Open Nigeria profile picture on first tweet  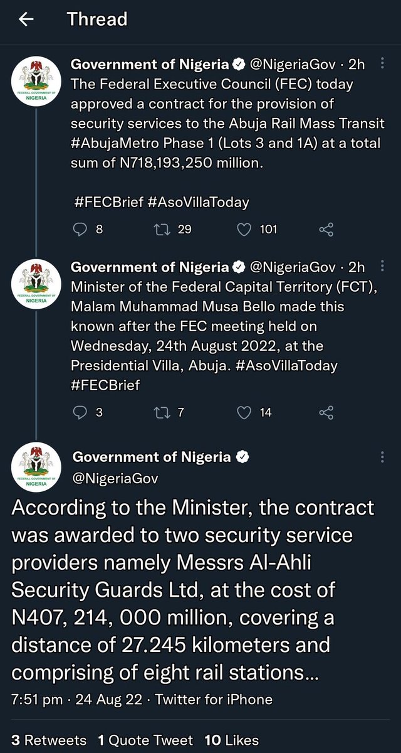tap(36, 84)
